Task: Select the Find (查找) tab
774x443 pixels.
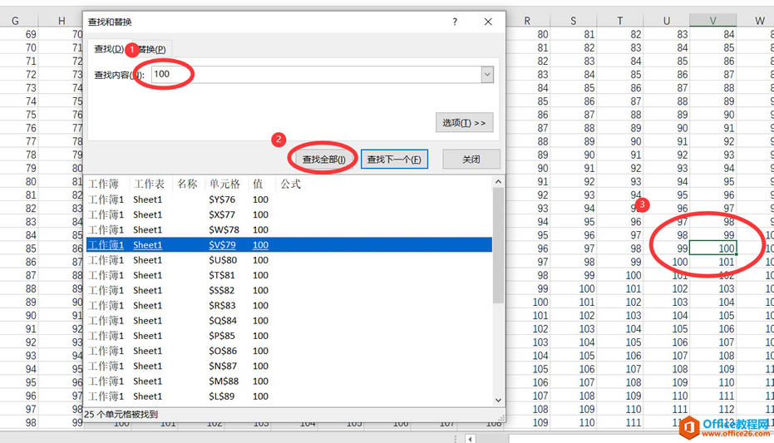Action: [x=108, y=50]
